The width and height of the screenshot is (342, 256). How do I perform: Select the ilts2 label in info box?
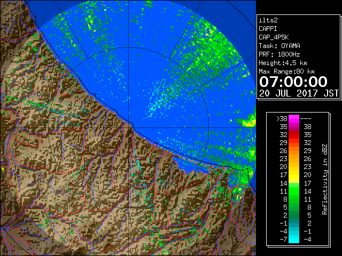tap(268, 20)
